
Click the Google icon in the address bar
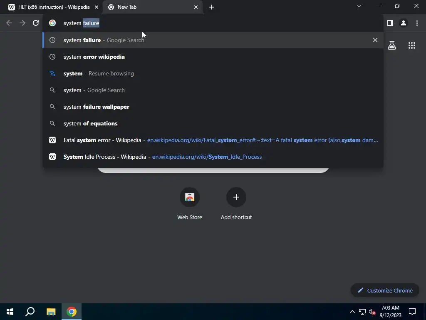(x=52, y=23)
